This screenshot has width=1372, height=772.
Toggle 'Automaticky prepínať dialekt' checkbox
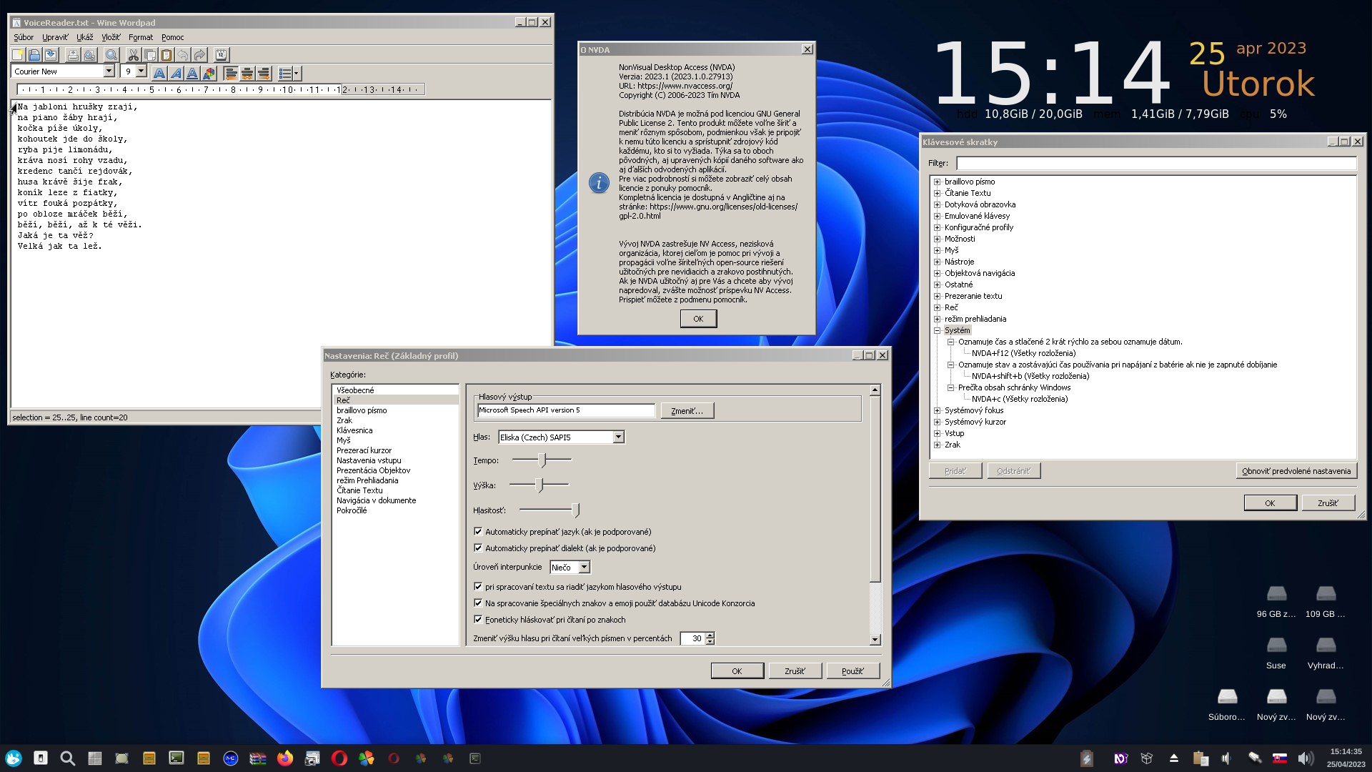[x=478, y=548]
